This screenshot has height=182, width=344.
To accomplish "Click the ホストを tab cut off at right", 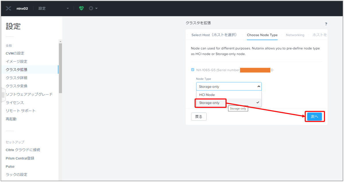I will pyautogui.click(x=320, y=35).
